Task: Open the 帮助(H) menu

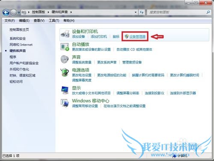Action: click(x=69, y=21)
